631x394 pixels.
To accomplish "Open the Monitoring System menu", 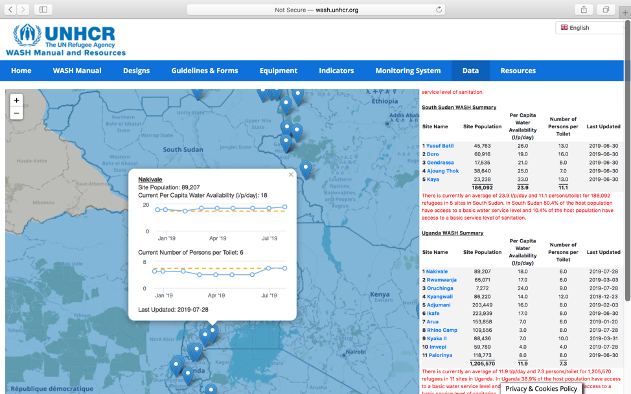I will pyautogui.click(x=408, y=71).
